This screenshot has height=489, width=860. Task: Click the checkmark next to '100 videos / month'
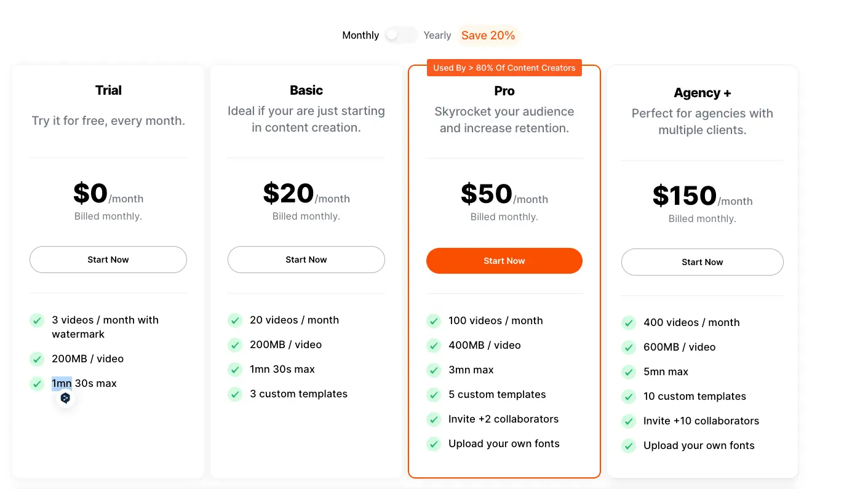click(x=434, y=320)
